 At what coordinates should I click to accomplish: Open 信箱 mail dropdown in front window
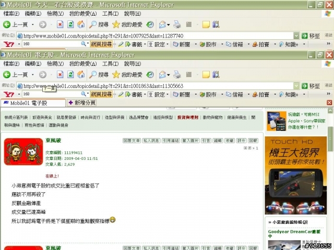pos(248,94)
